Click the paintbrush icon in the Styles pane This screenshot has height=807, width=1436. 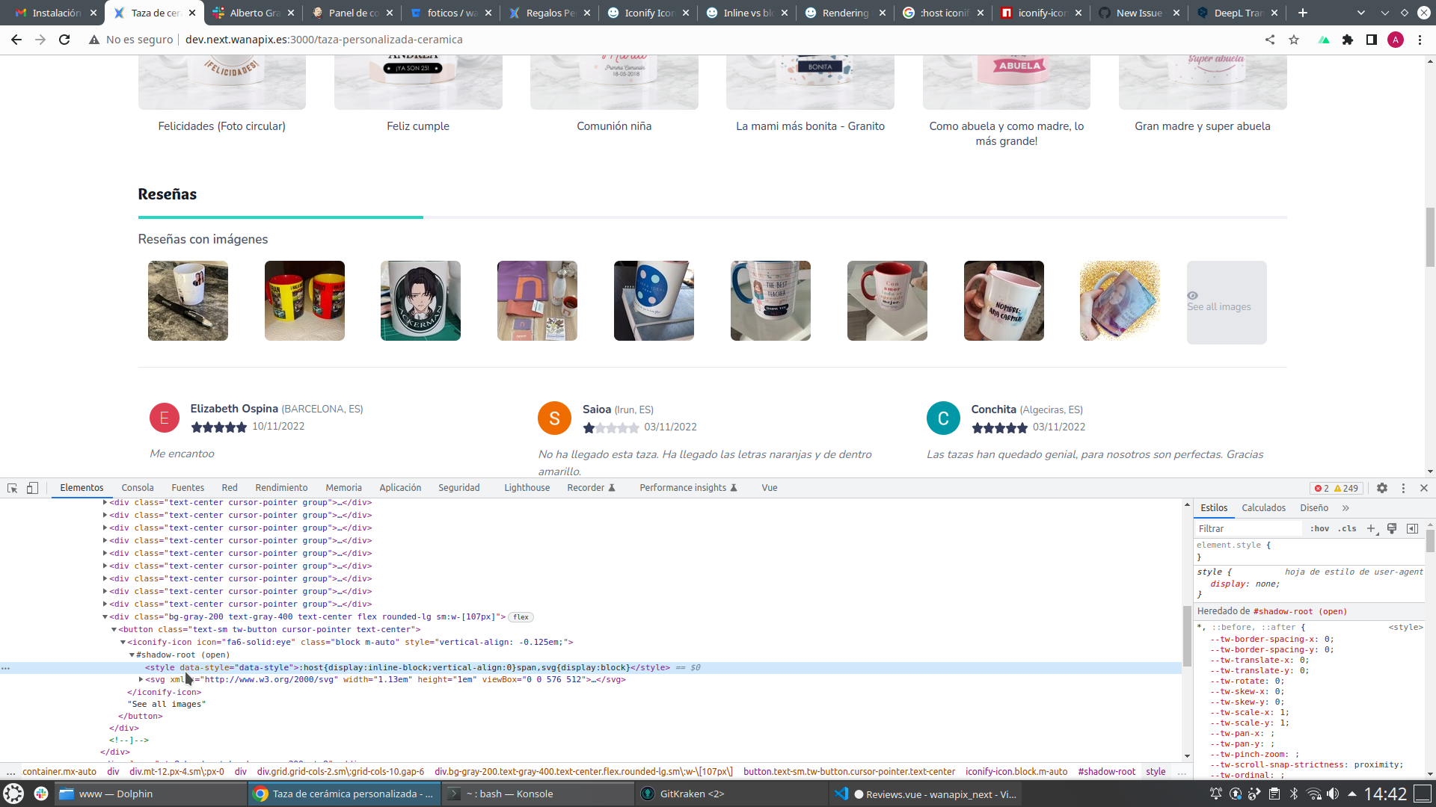point(1392,528)
